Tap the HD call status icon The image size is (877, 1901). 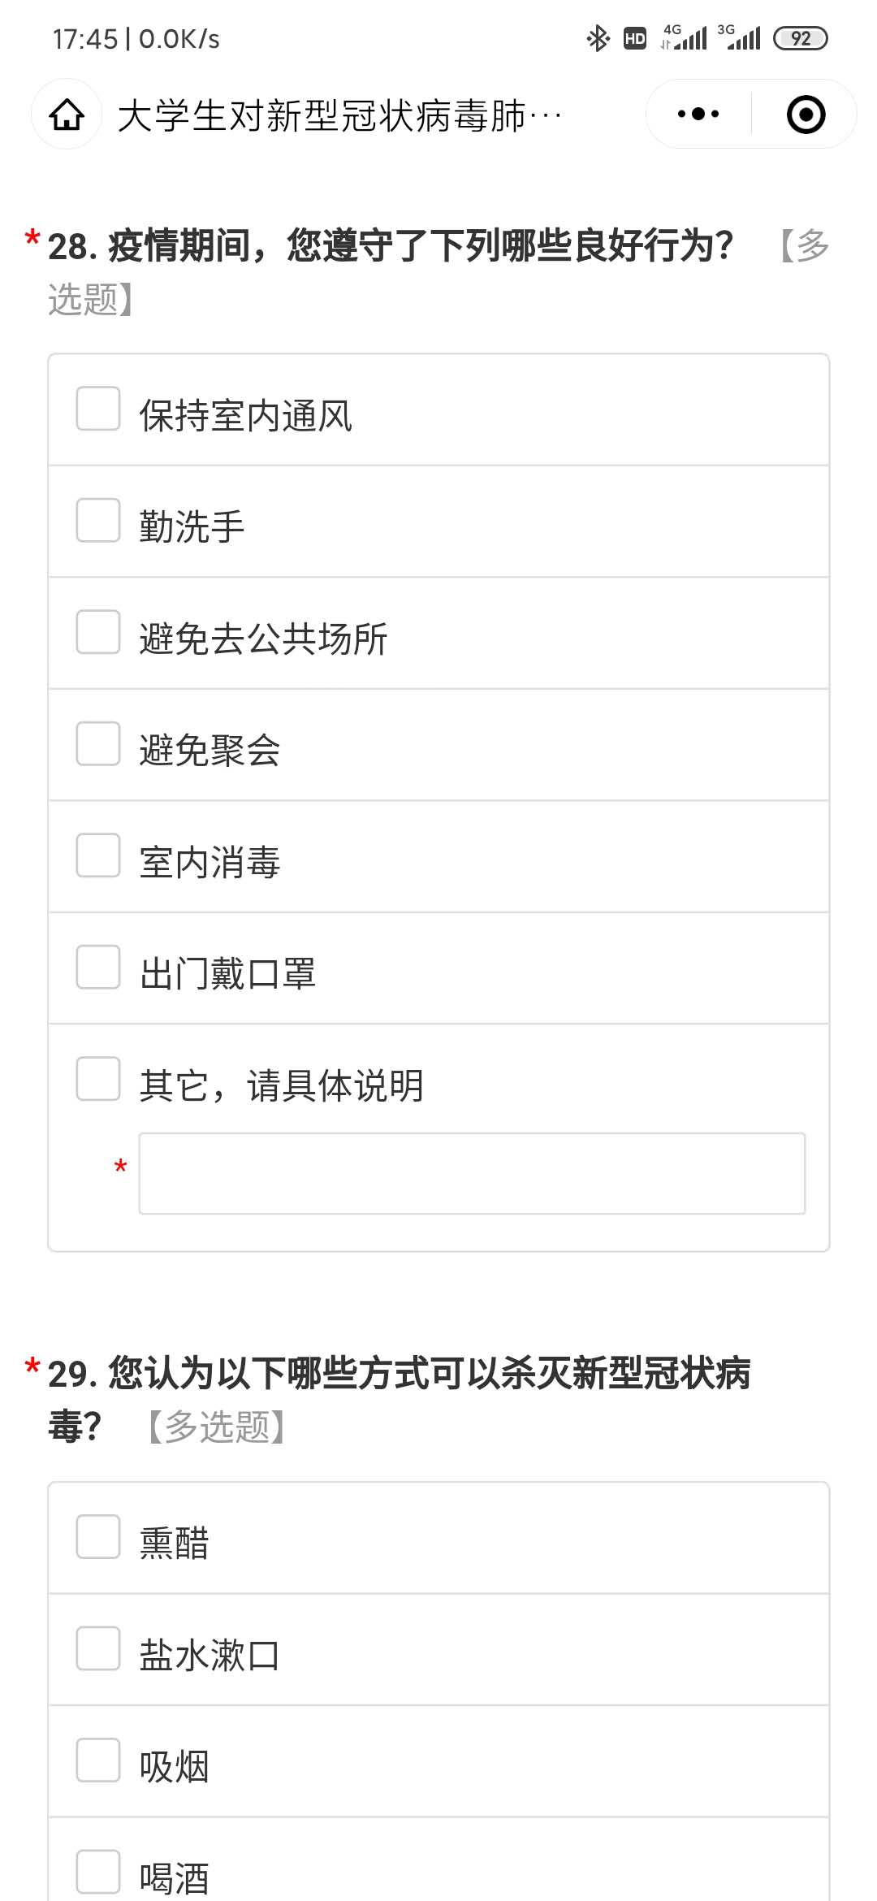pos(635,38)
